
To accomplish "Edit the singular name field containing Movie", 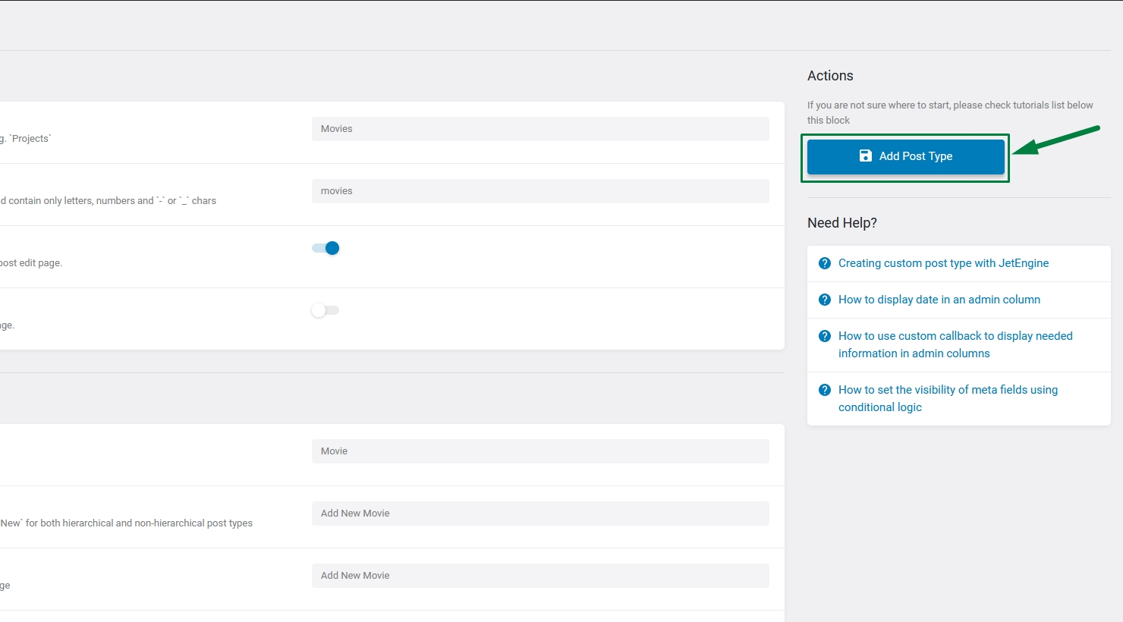I will click(540, 451).
